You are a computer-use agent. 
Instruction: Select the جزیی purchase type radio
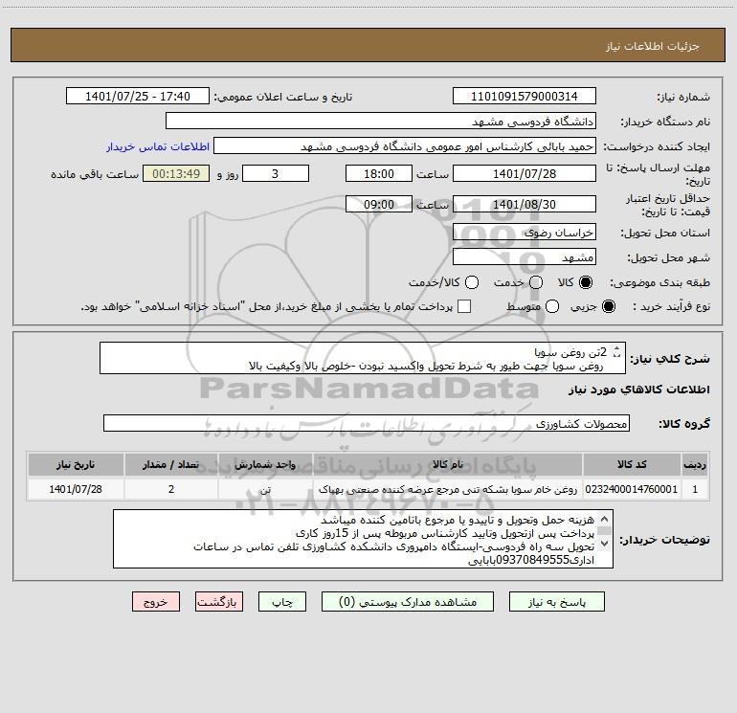pos(608,306)
